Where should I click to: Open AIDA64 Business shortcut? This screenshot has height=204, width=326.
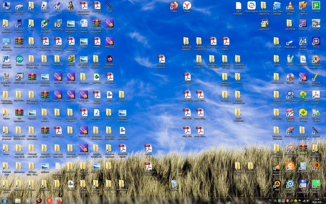(303, 42)
